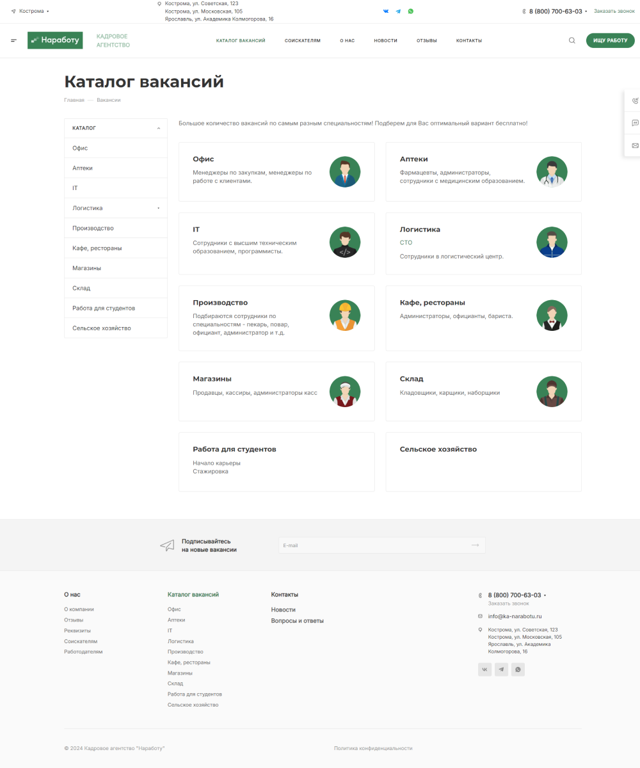Open the Кострома city dropdown
640x768 pixels.
[x=30, y=11]
